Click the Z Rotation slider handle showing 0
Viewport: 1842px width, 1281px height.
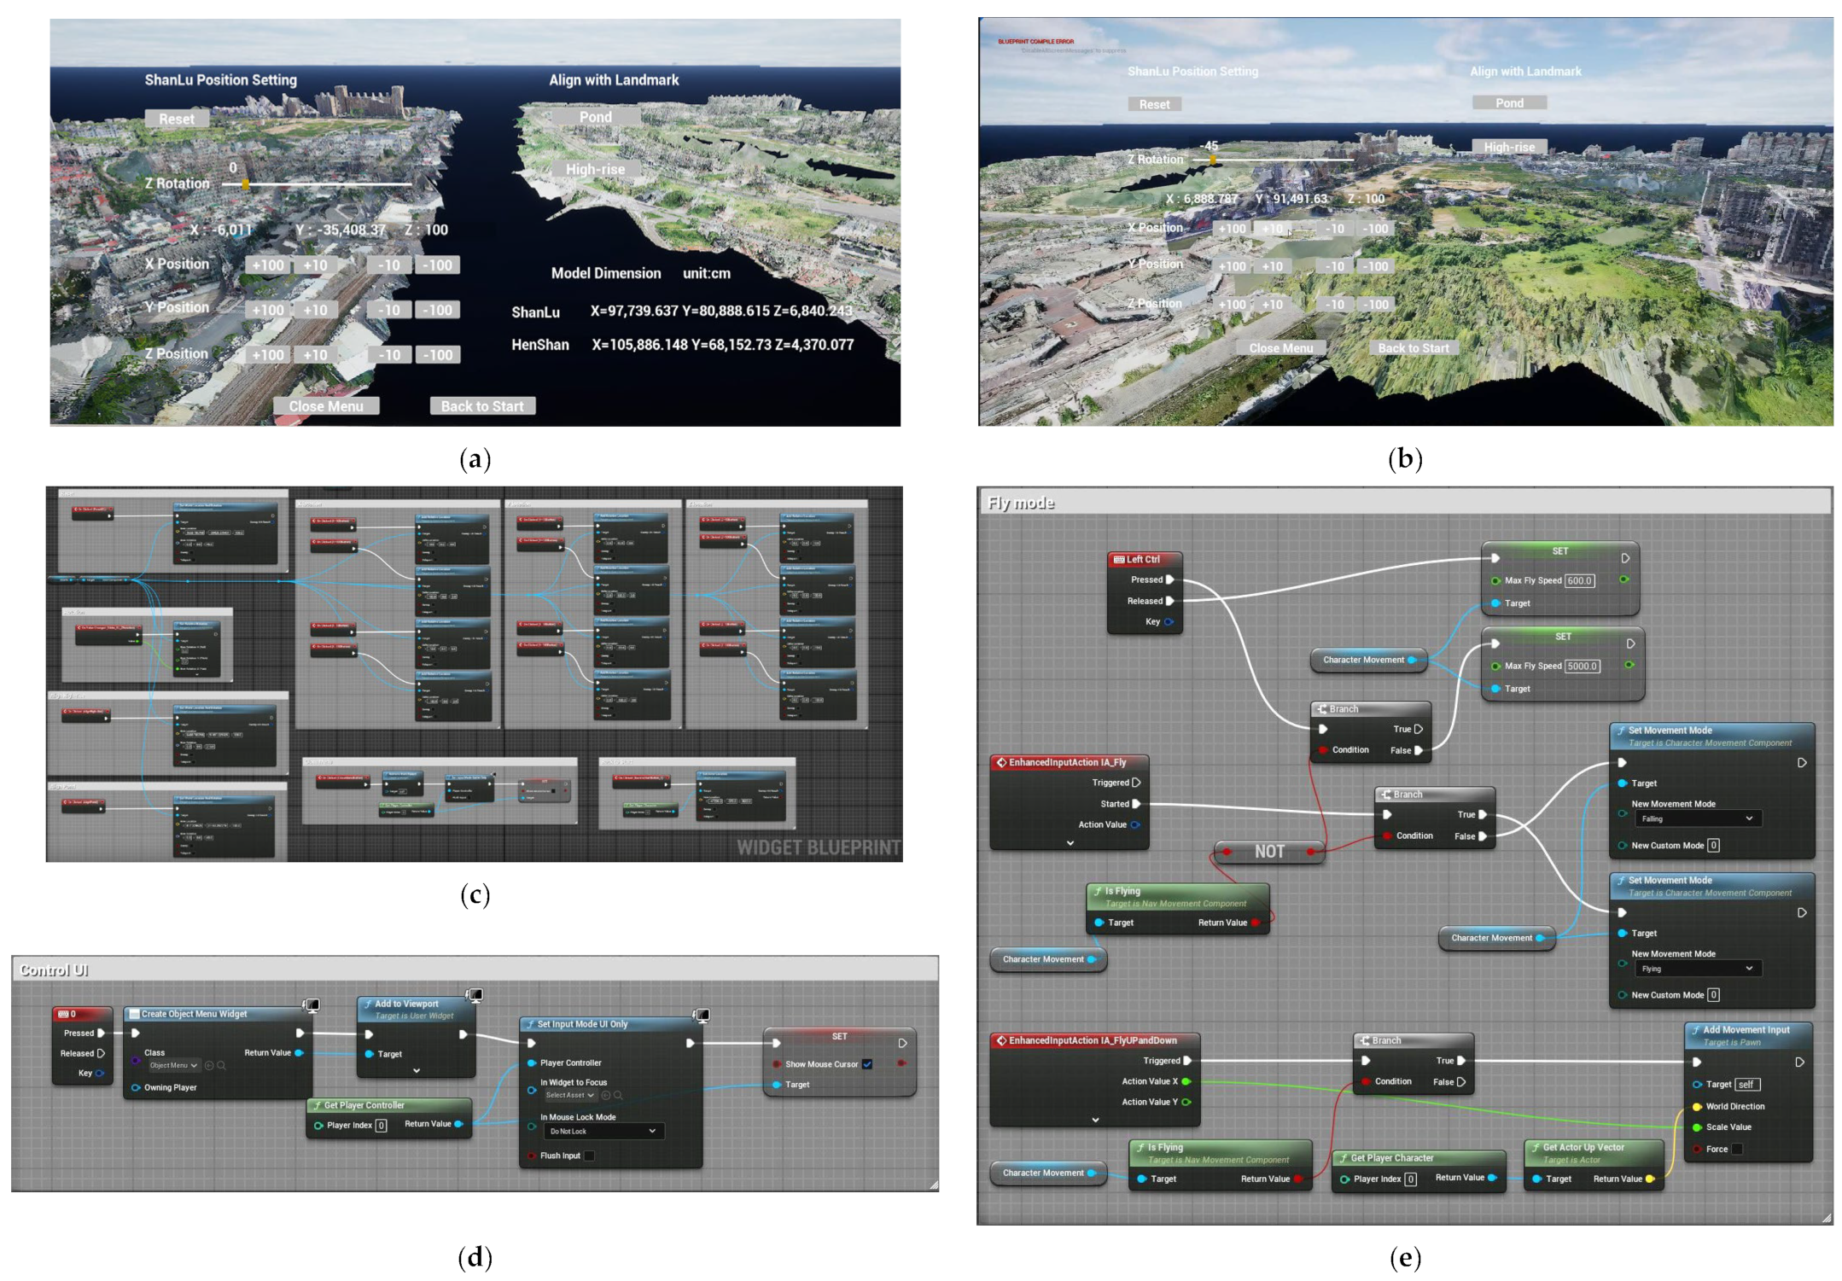246,184
